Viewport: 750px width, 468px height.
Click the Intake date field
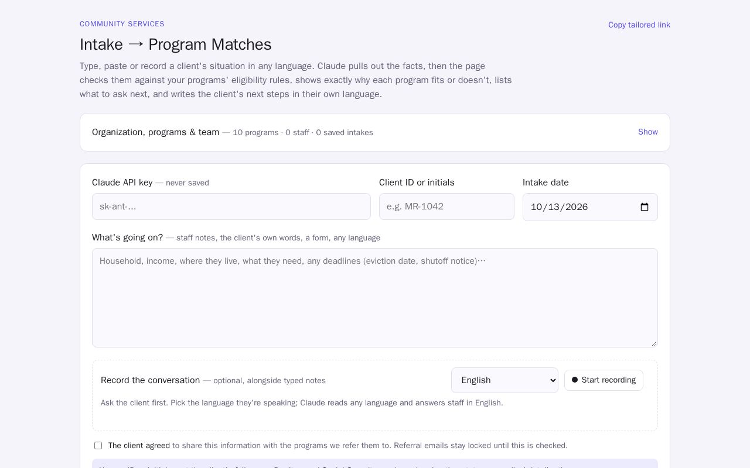pos(590,207)
